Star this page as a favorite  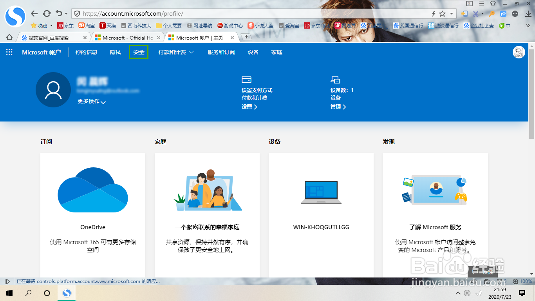tap(442, 13)
